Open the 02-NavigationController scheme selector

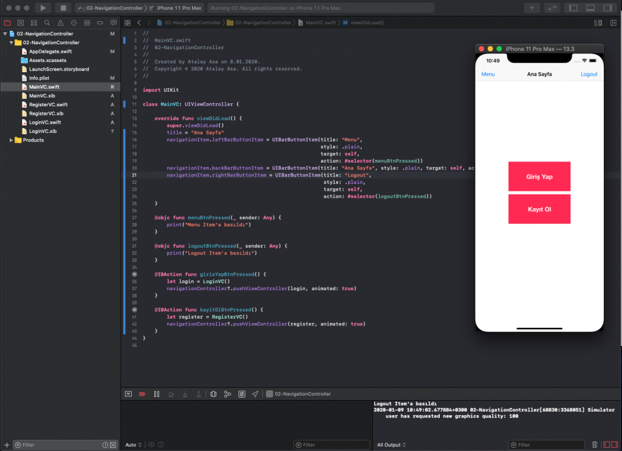110,8
